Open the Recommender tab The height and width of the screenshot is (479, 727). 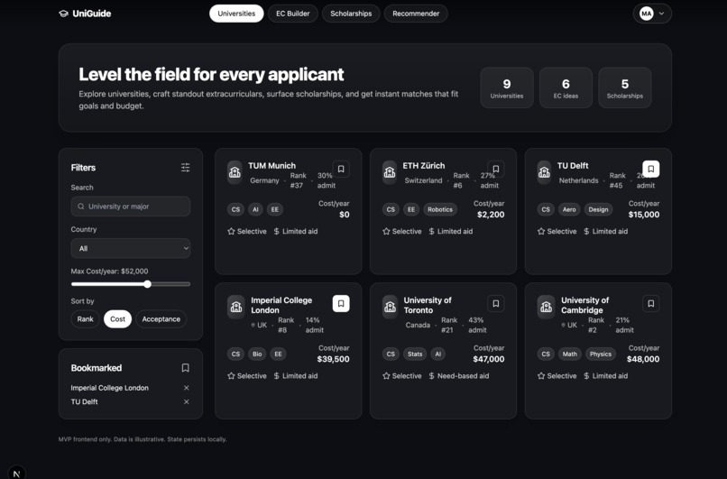pyautogui.click(x=416, y=14)
